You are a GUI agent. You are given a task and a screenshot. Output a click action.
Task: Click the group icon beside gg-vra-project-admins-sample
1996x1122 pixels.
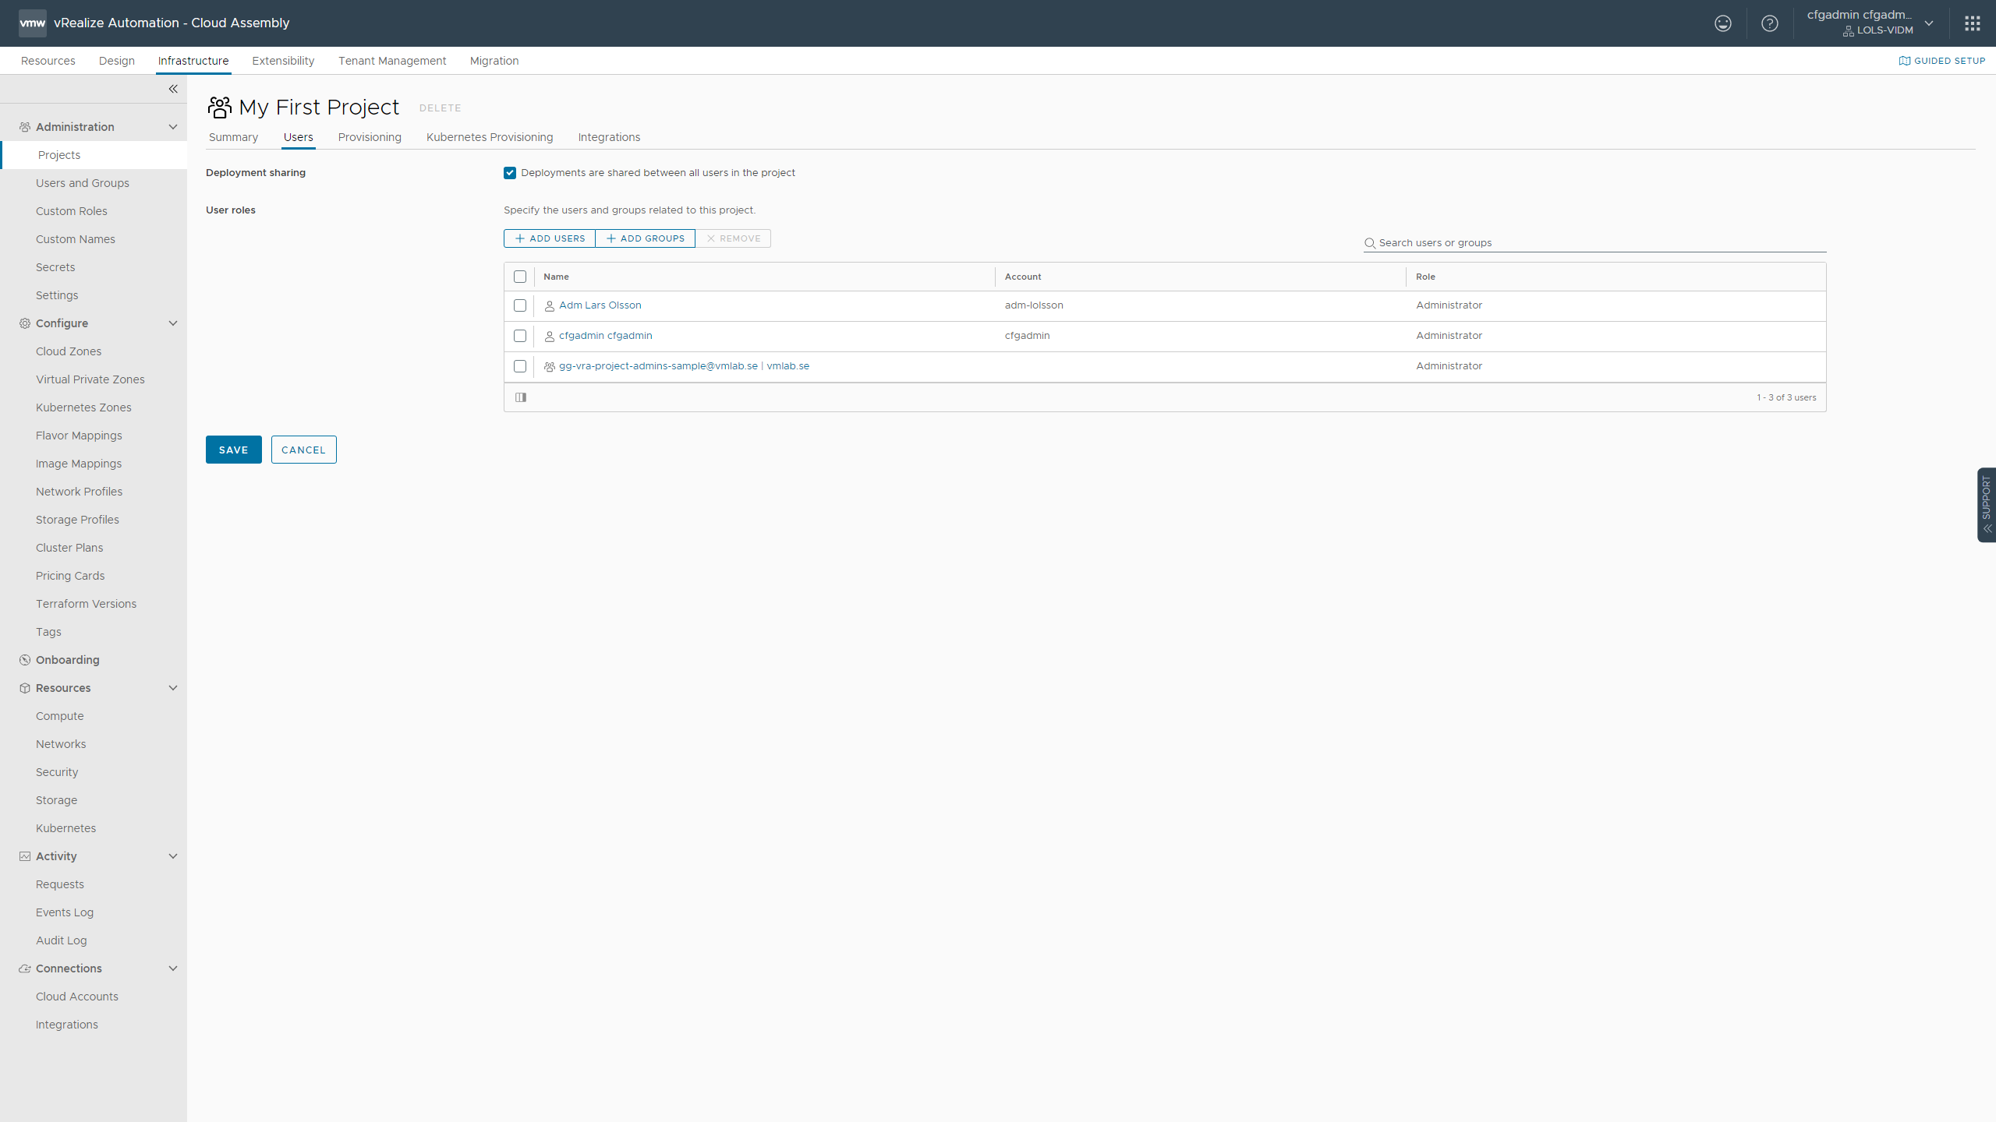[550, 367]
